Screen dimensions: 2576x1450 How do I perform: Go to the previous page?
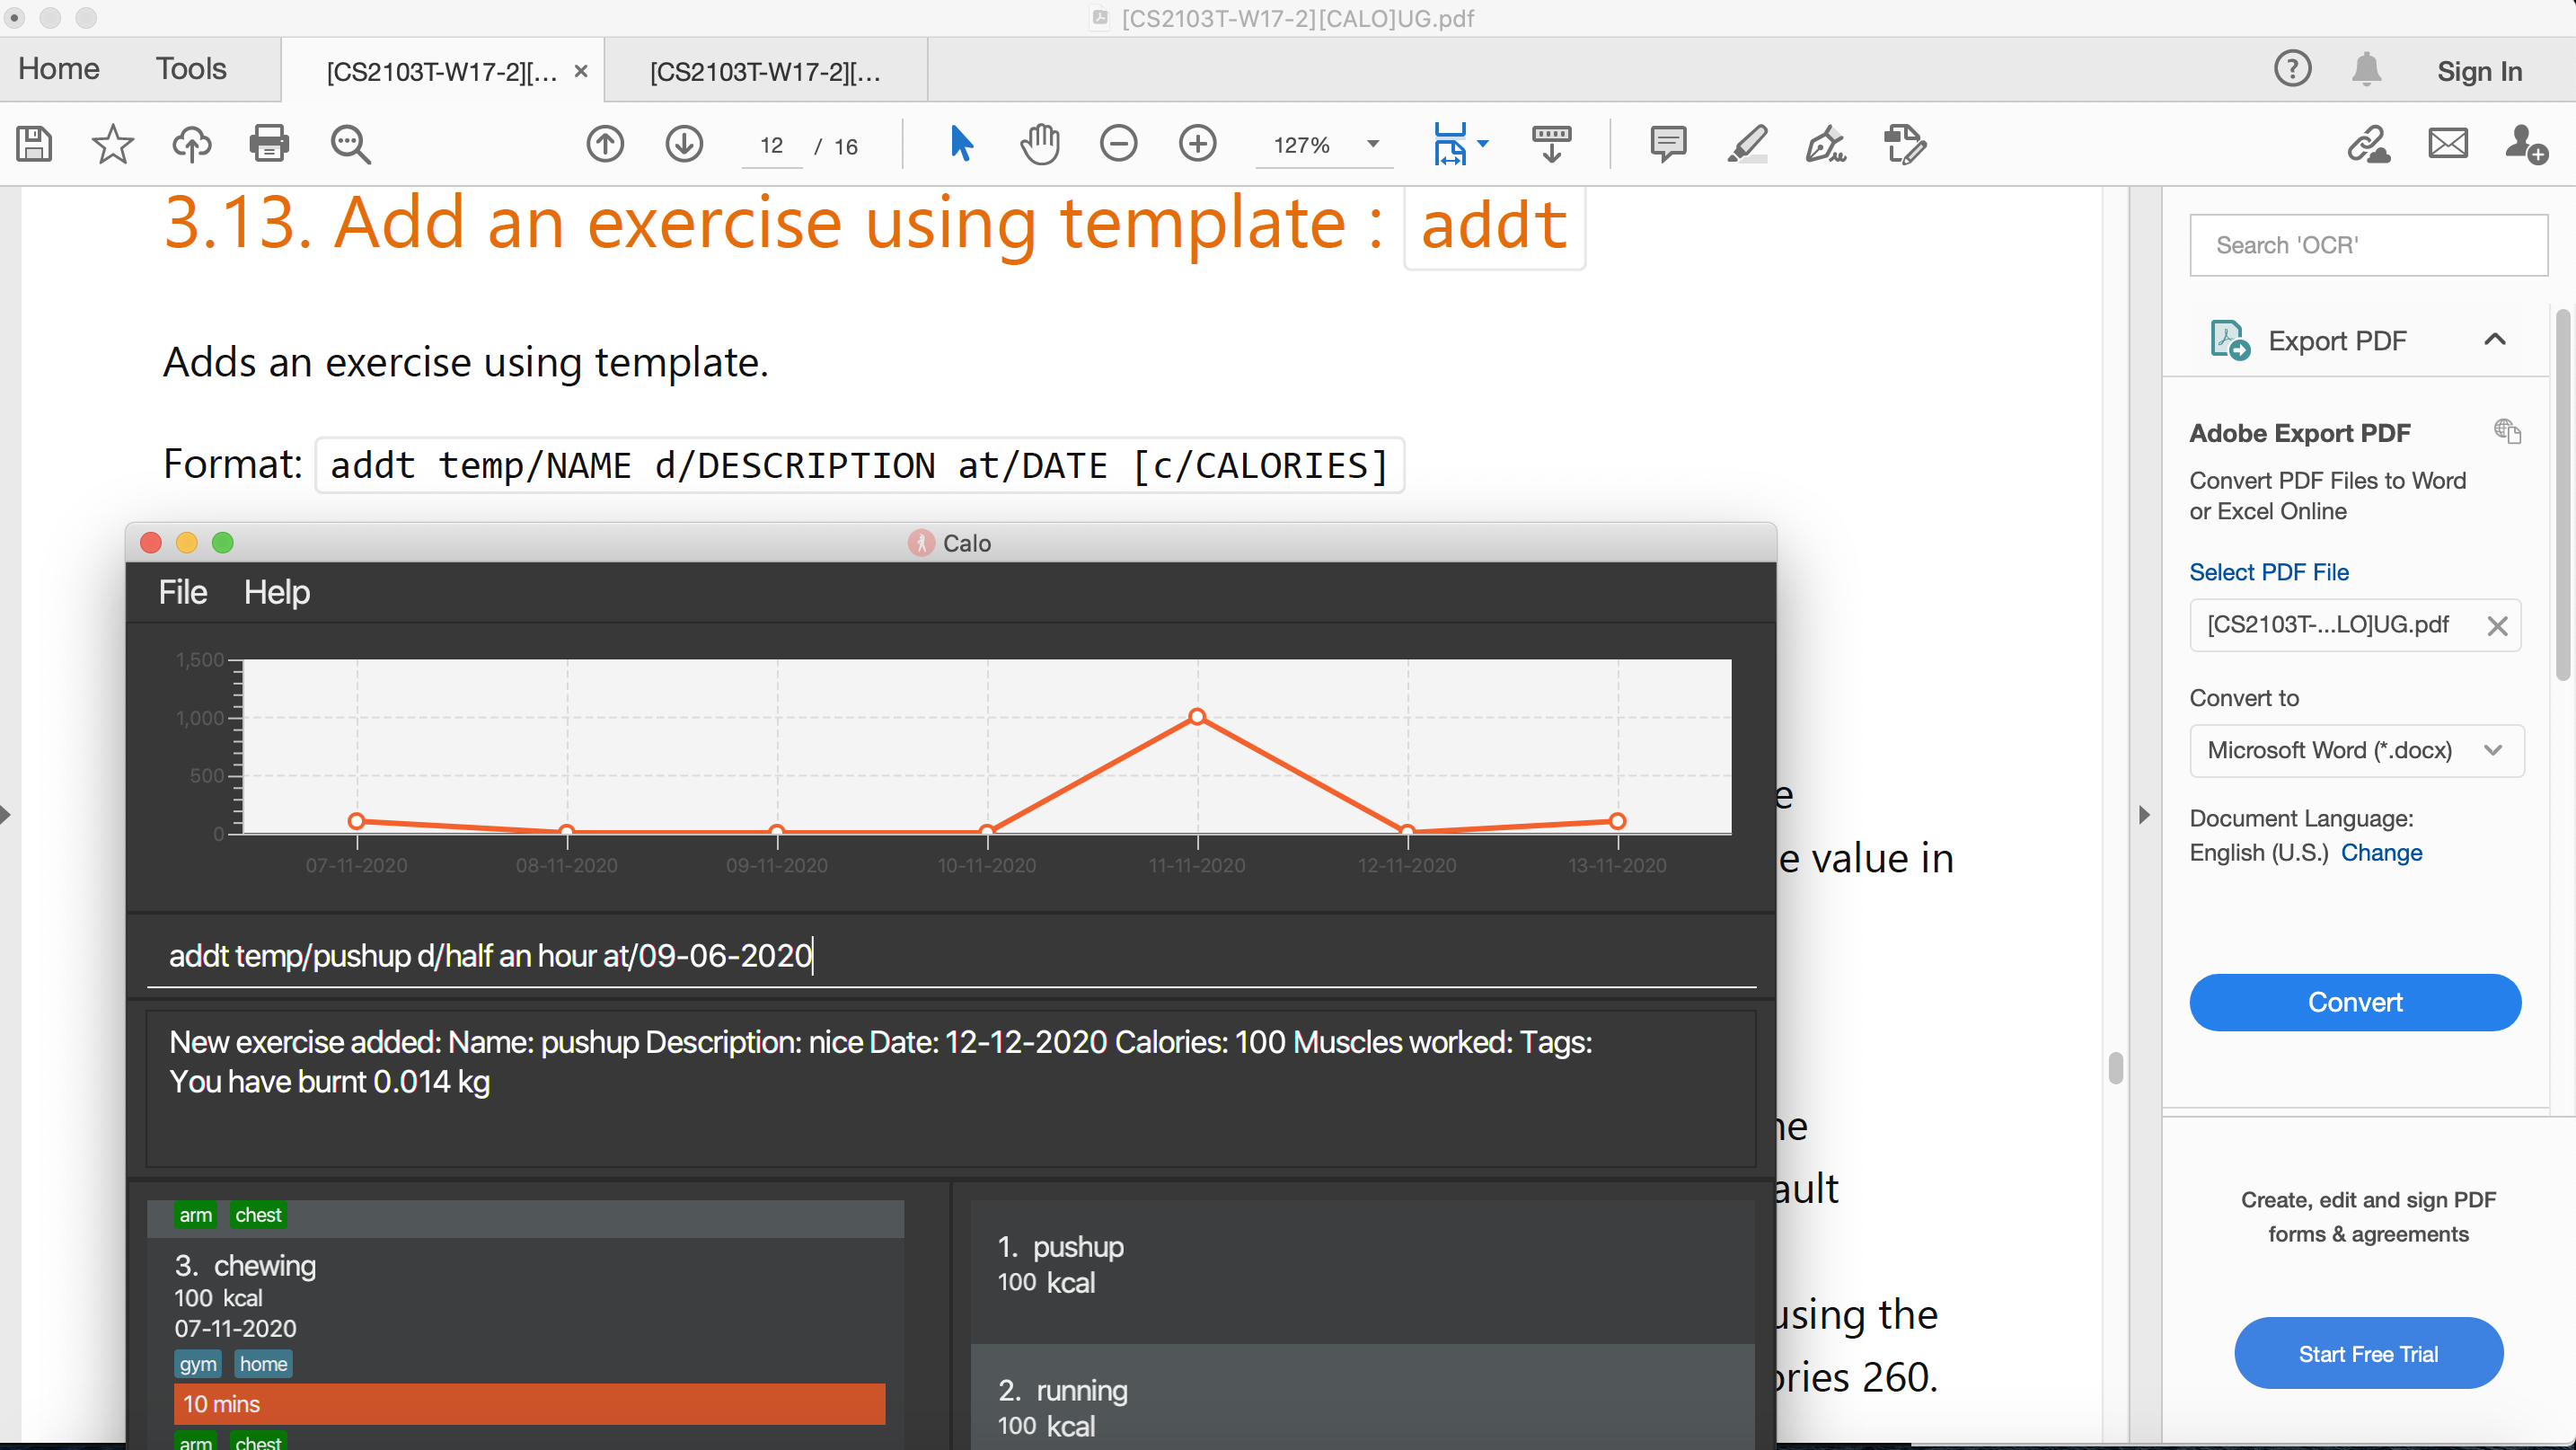tap(605, 145)
